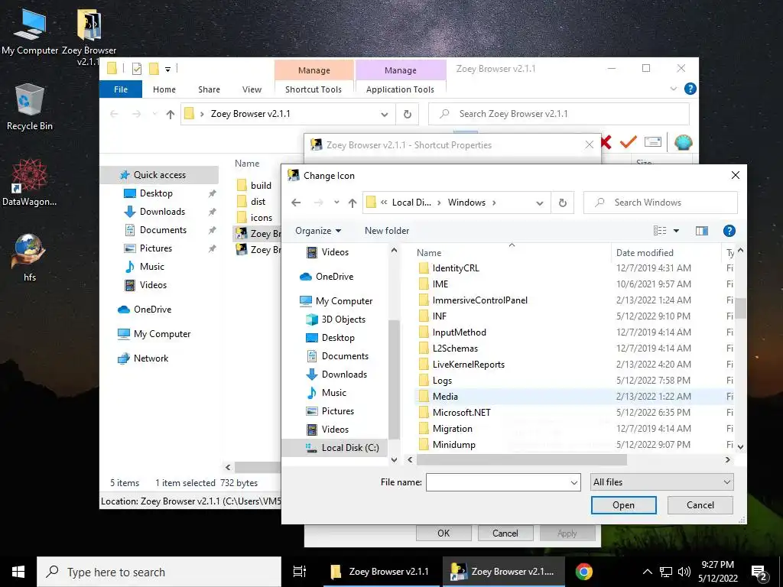Go up one level in Explorer window

pyautogui.click(x=171, y=115)
